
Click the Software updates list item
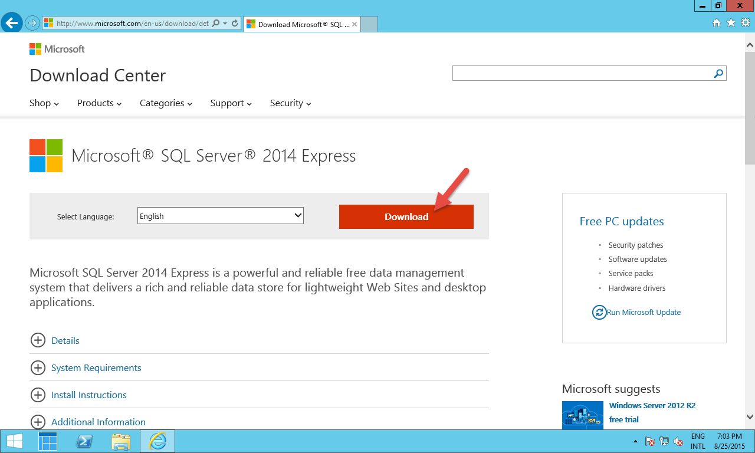[638, 259]
